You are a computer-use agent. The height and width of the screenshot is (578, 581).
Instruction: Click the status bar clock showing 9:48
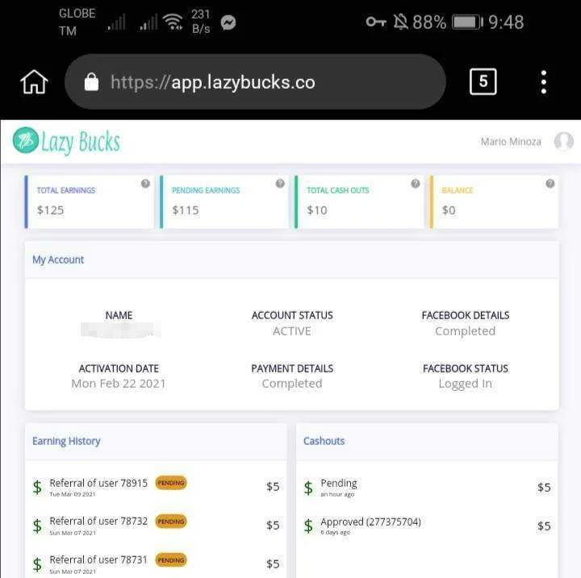pyautogui.click(x=506, y=23)
